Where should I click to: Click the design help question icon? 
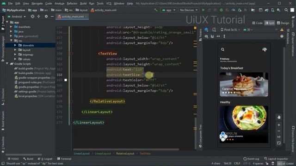click(282, 36)
